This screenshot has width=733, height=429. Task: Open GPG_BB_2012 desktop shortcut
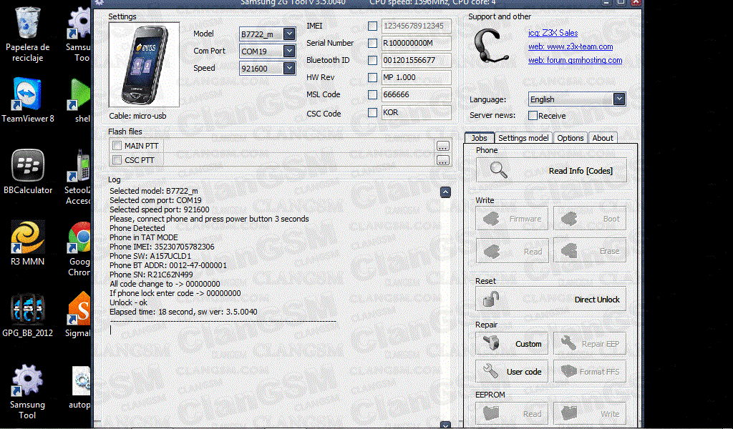[x=28, y=315]
